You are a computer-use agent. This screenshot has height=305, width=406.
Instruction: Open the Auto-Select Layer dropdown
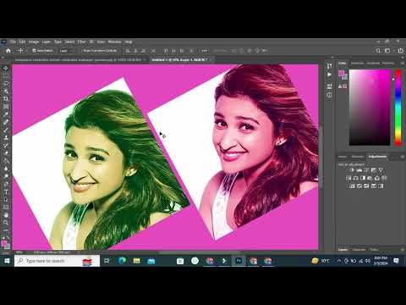pyautogui.click(x=66, y=51)
